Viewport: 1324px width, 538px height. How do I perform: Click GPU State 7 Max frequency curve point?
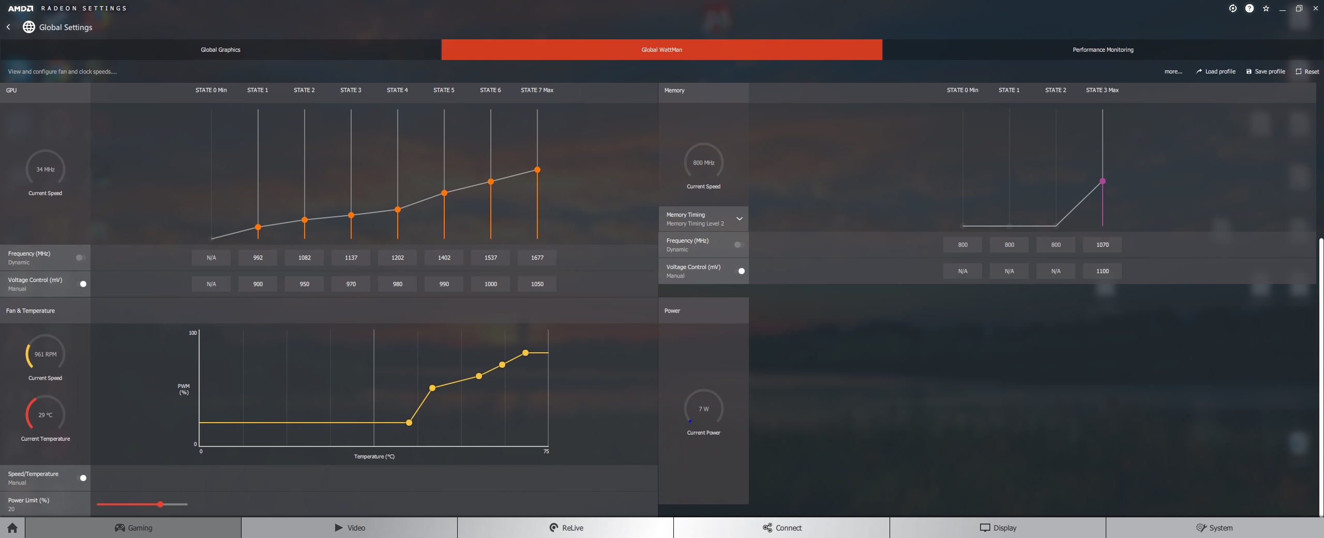pyautogui.click(x=537, y=170)
